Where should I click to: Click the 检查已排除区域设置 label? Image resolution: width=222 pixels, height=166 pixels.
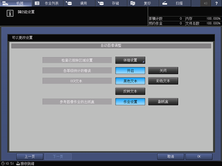[x=77, y=60]
